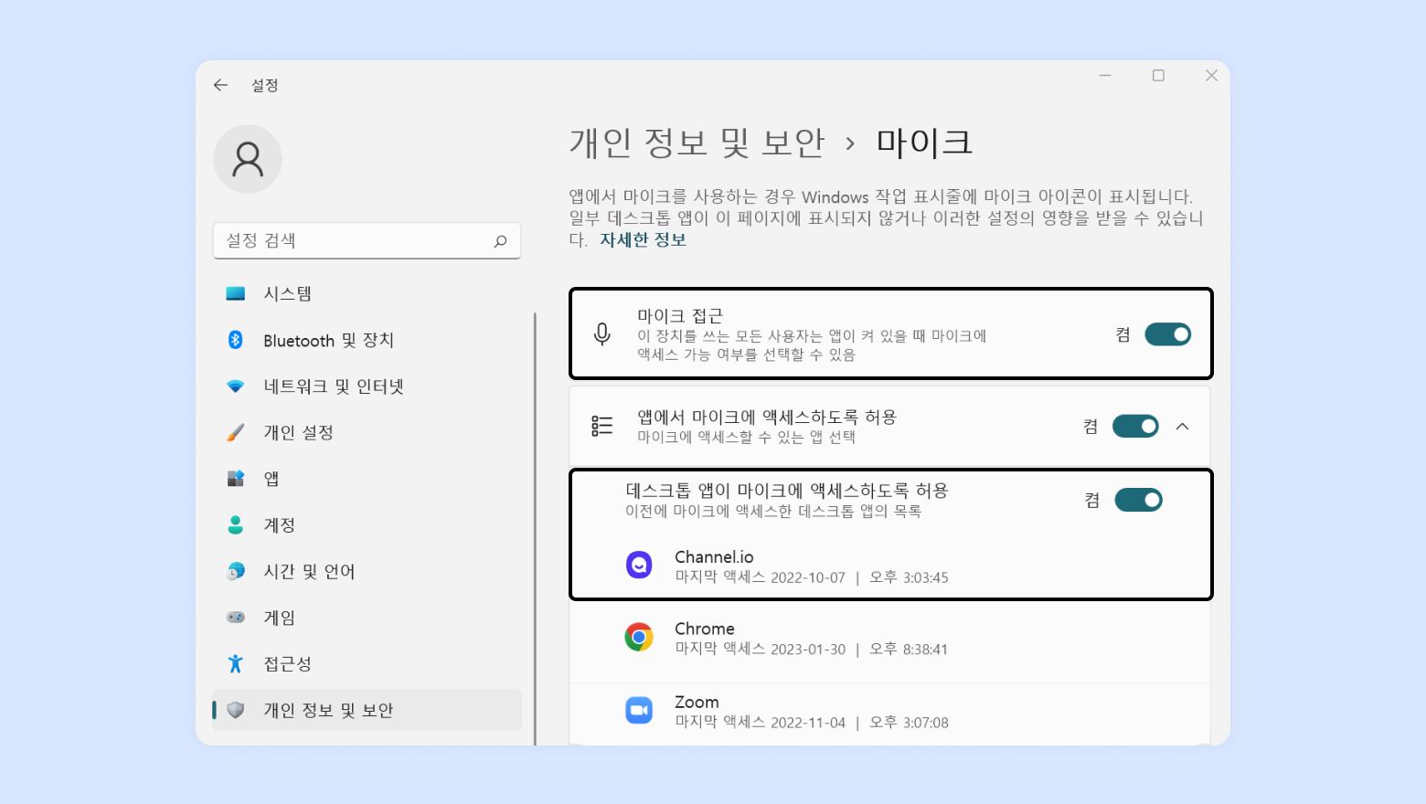Disable 데스크톱 앱이 마이크에 액세스하도록 허용 toggle

pos(1138,500)
